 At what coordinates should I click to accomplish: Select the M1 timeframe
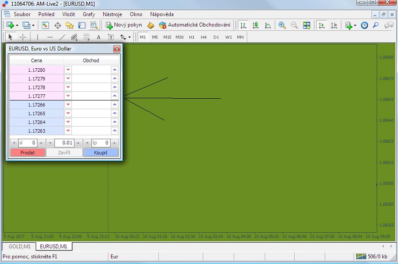click(x=143, y=37)
